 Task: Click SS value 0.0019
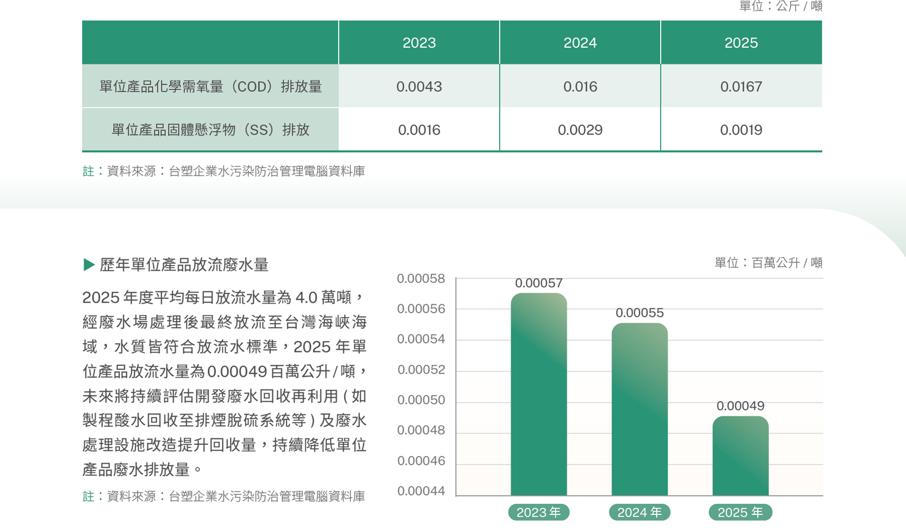point(741,130)
